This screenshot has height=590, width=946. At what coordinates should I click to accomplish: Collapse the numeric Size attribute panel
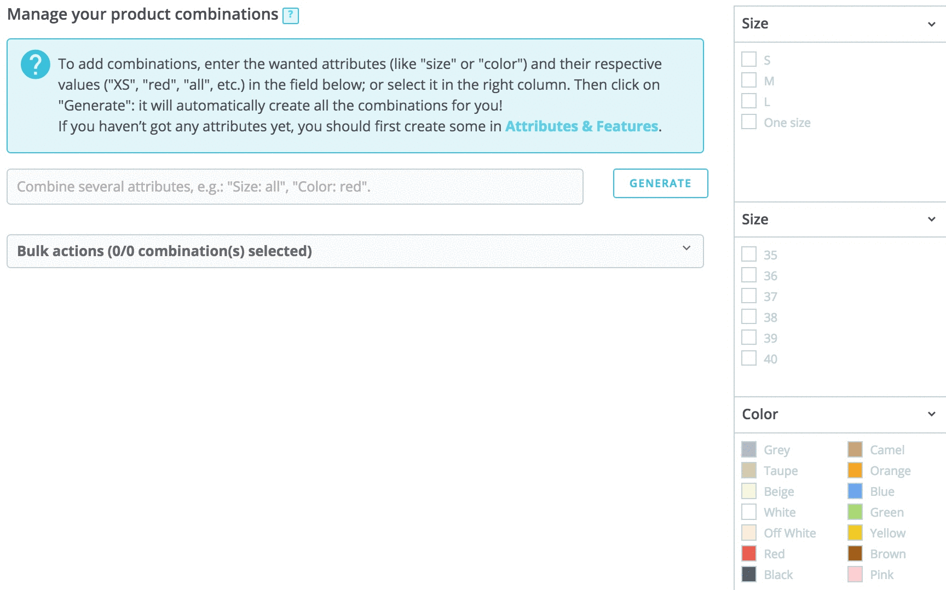point(931,219)
